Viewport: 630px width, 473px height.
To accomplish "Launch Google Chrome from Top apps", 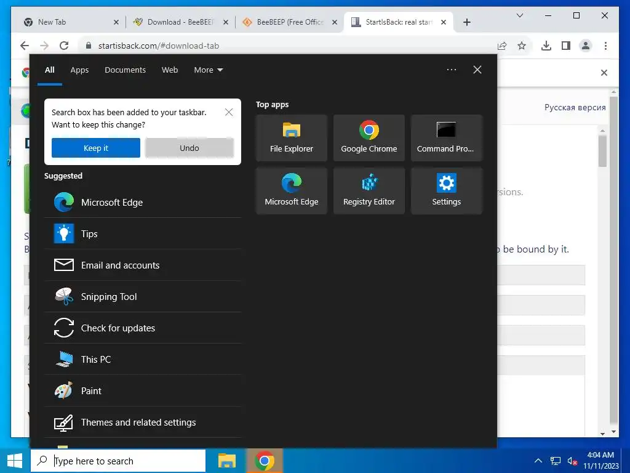I will coord(369,138).
